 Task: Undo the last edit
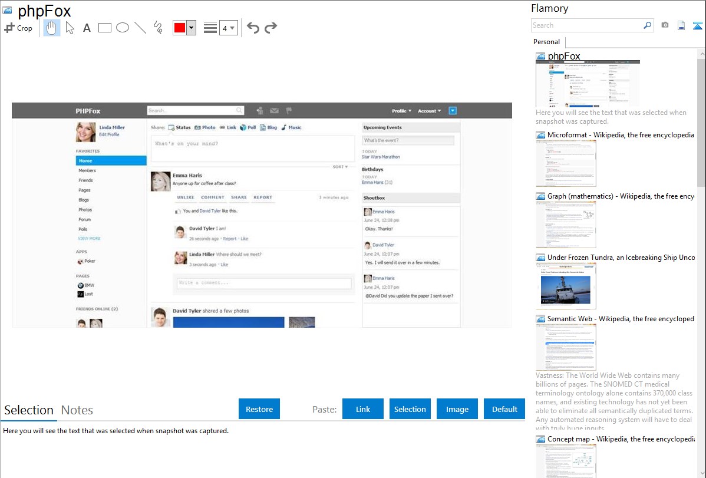(253, 28)
